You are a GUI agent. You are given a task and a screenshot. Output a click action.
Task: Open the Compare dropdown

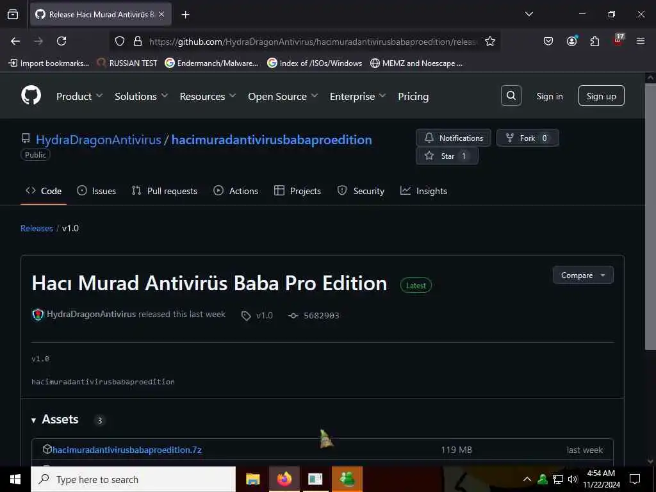pos(583,275)
